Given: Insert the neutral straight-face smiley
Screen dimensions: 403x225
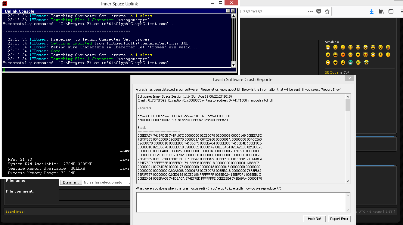Looking at the screenshot, I should point(343,62).
